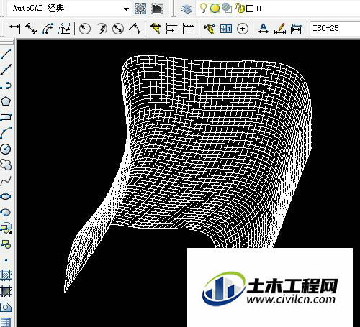Select the Jogged Dimension tool
360x327 pixels.
pyautogui.click(x=102, y=29)
